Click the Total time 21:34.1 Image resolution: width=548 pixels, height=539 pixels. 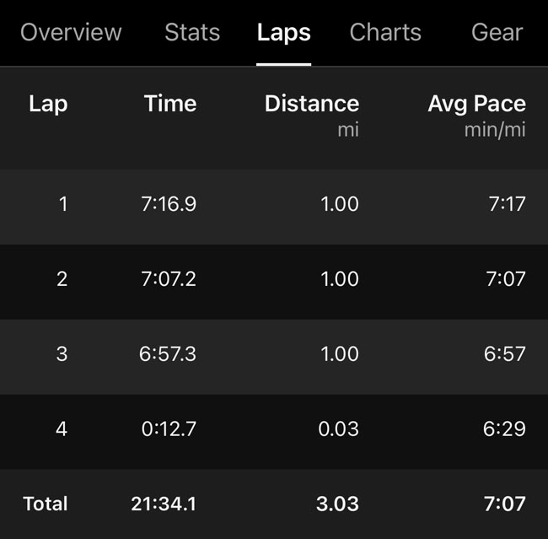[x=164, y=504]
